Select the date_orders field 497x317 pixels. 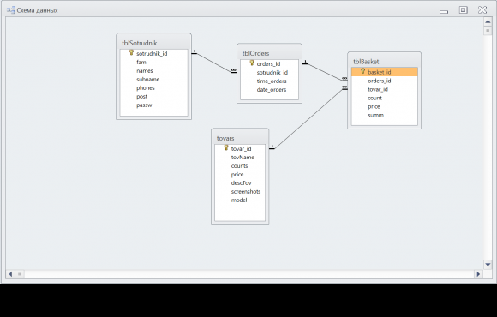click(x=272, y=89)
